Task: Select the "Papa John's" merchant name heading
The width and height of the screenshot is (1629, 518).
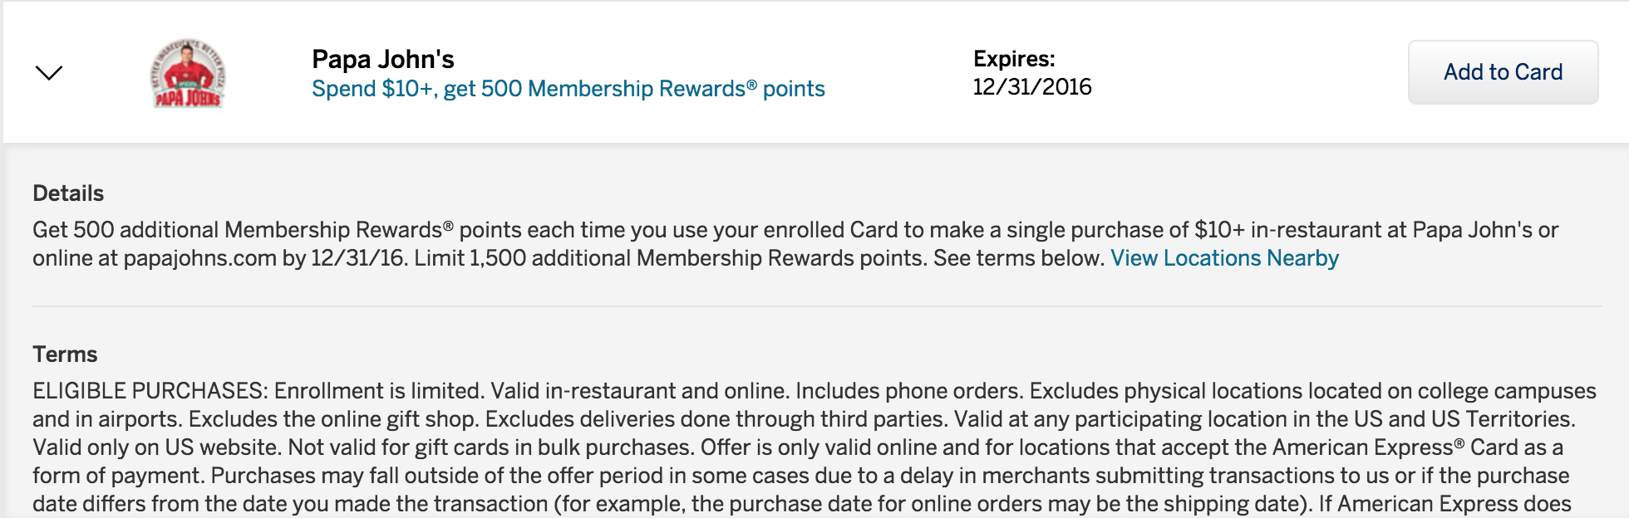Action: point(382,59)
